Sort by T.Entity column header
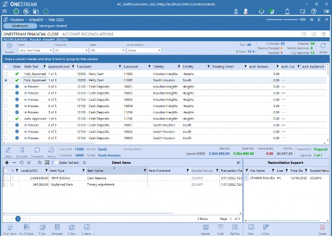 159,66
